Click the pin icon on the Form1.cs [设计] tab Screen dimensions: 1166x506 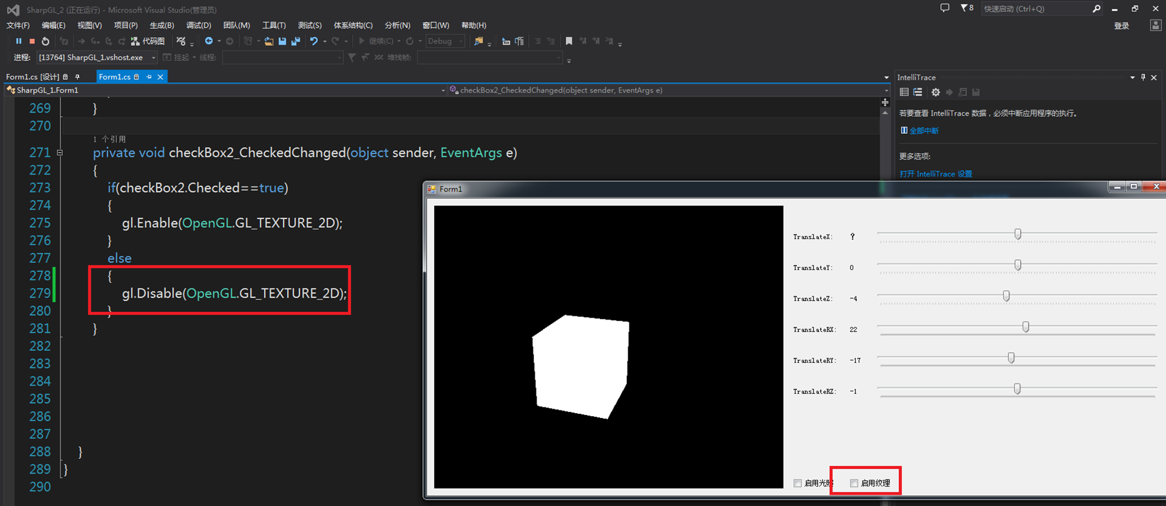(x=77, y=77)
